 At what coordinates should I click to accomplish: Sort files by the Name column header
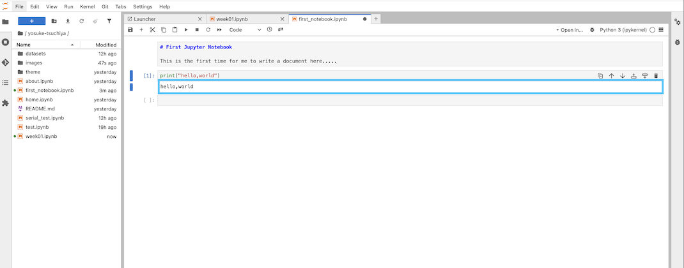coord(24,45)
